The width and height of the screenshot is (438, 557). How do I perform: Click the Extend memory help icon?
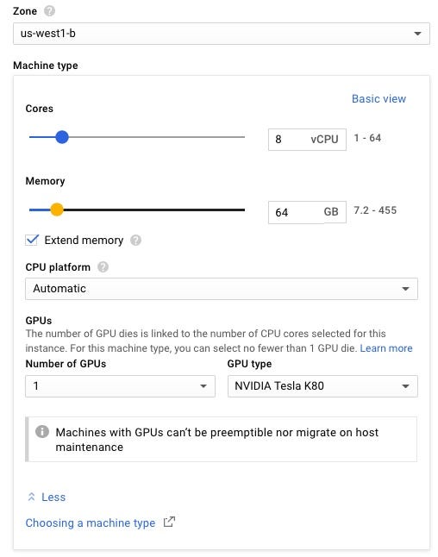(x=135, y=241)
